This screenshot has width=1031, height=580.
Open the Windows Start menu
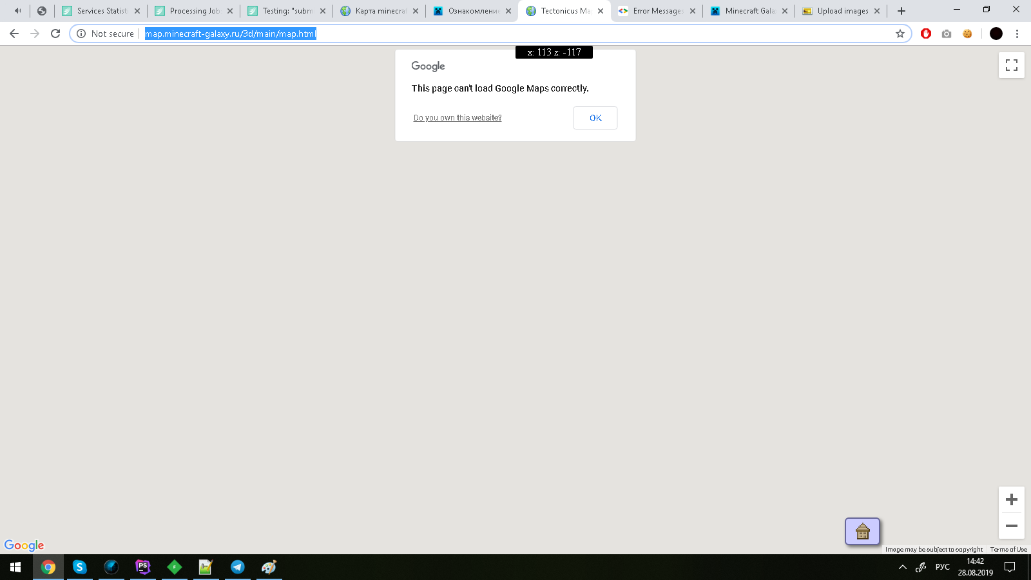[15, 567]
